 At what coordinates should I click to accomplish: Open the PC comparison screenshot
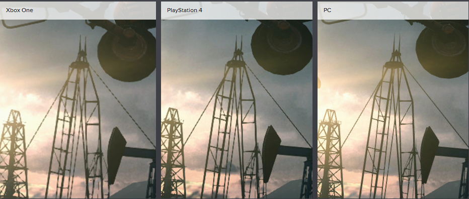click(x=393, y=100)
